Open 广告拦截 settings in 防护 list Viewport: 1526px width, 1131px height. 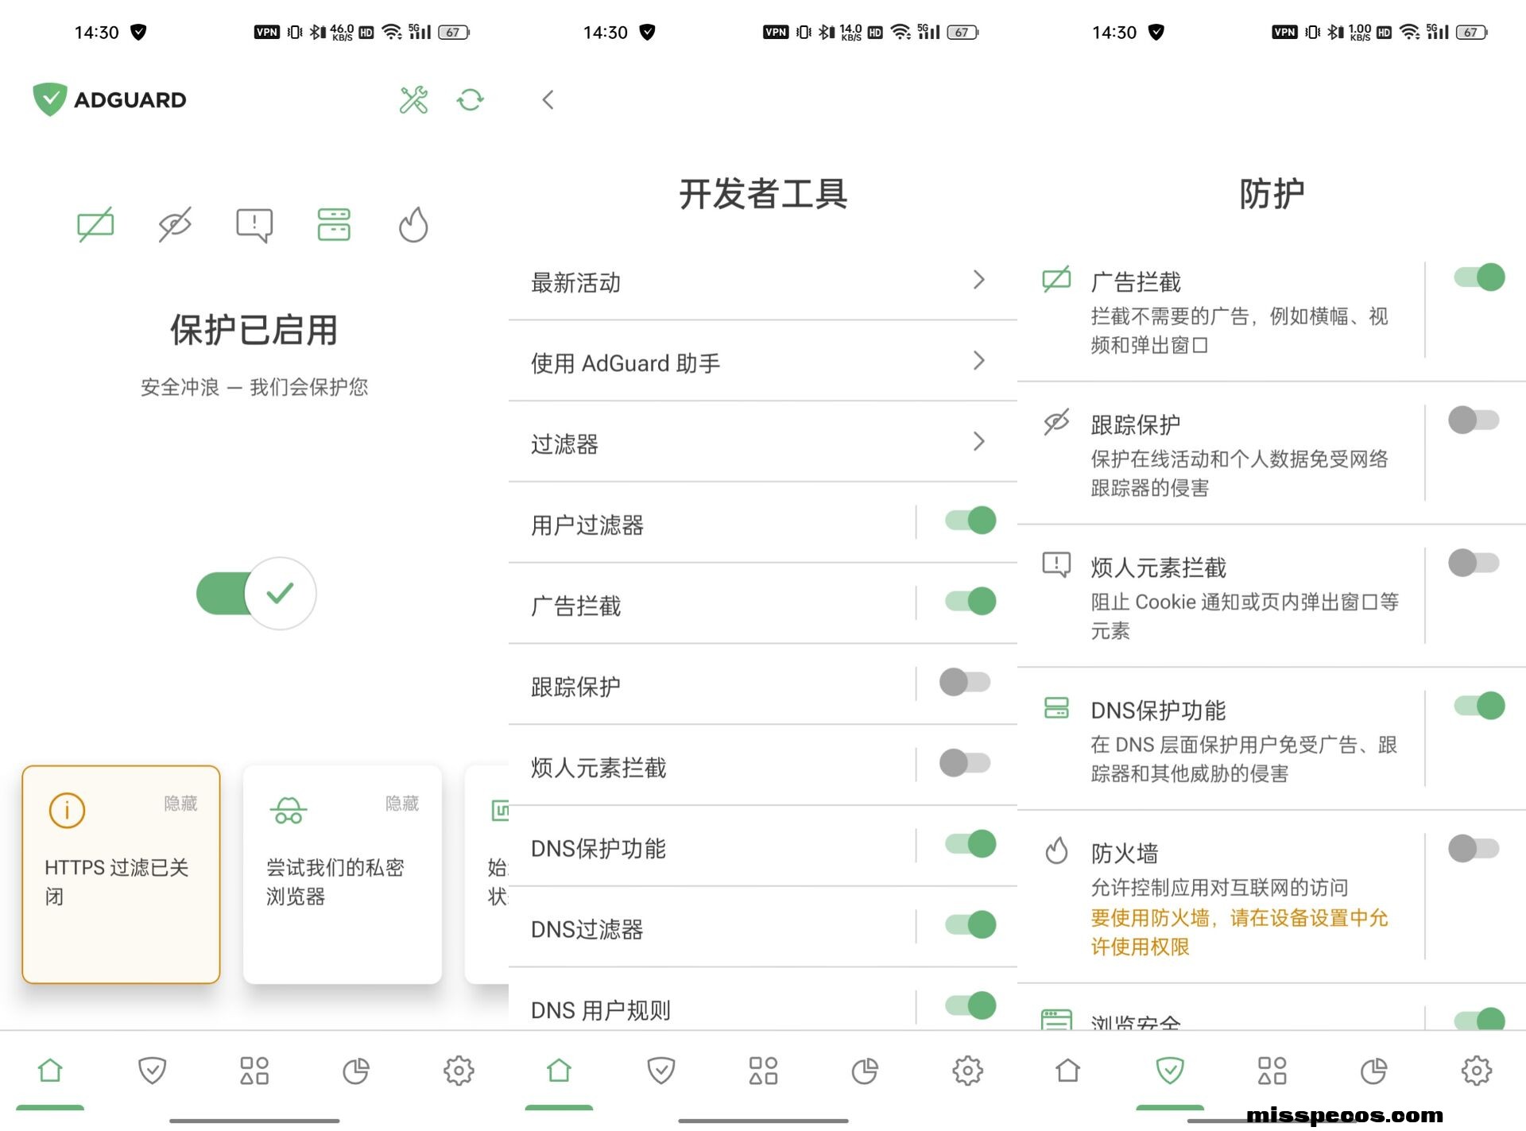pos(1136,282)
